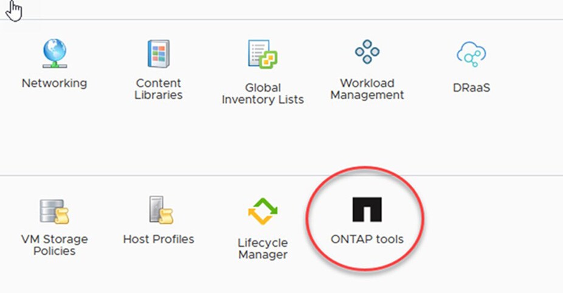Open the Global Inventory Lists icon
The width and height of the screenshot is (563, 293).
263,56
